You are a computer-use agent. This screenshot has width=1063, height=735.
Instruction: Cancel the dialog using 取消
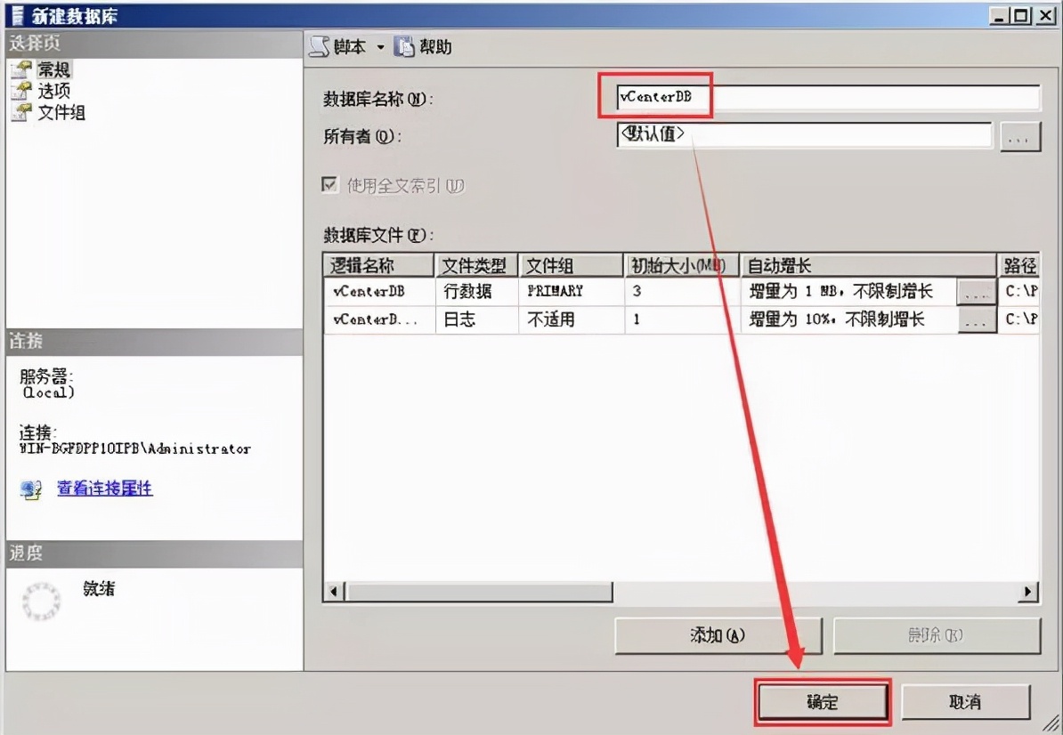click(x=968, y=701)
